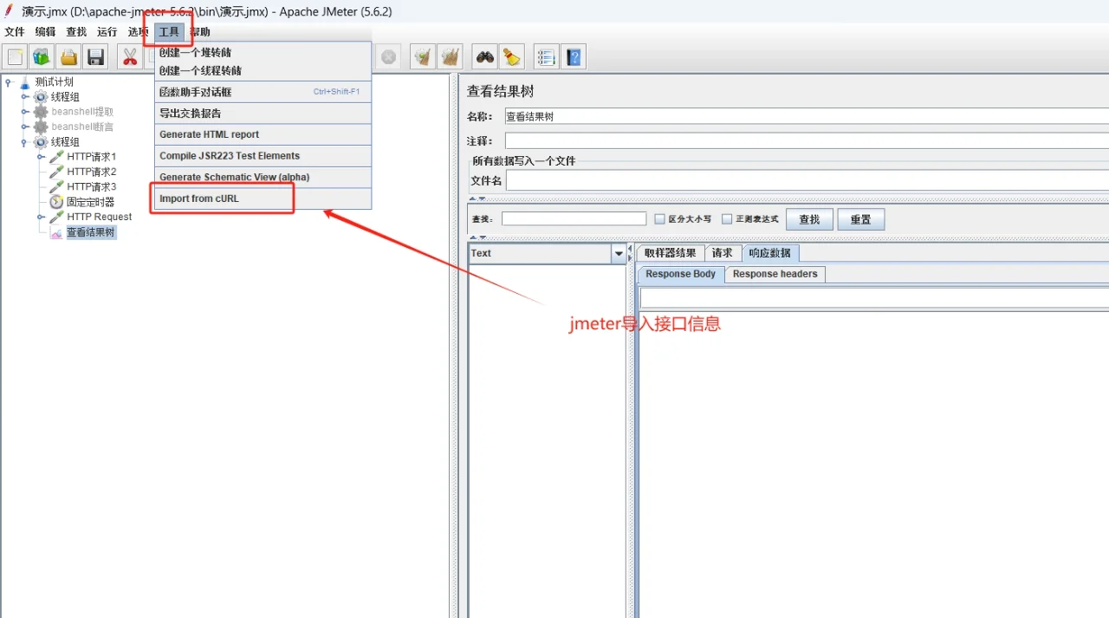1109x618 pixels.
Task: Click the pipette icon of HTTP请求2
Action: pyautogui.click(x=56, y=172)
